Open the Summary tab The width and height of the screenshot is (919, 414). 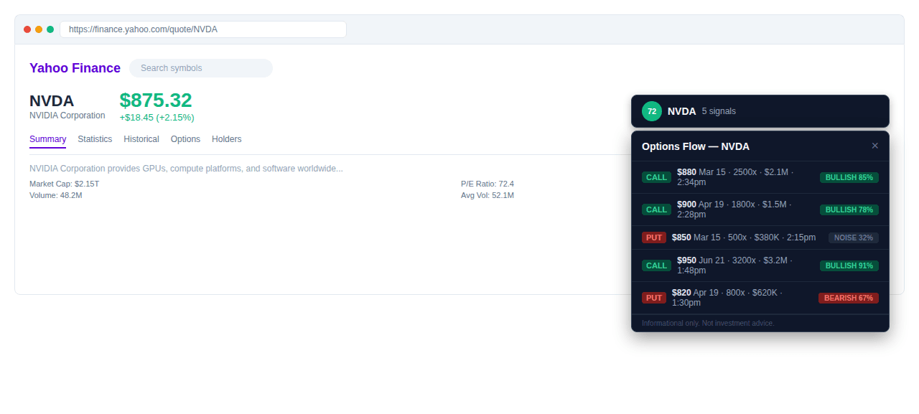click(47, 139)
